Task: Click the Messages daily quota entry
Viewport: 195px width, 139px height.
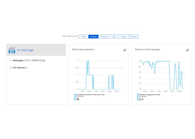Action: 29,60
